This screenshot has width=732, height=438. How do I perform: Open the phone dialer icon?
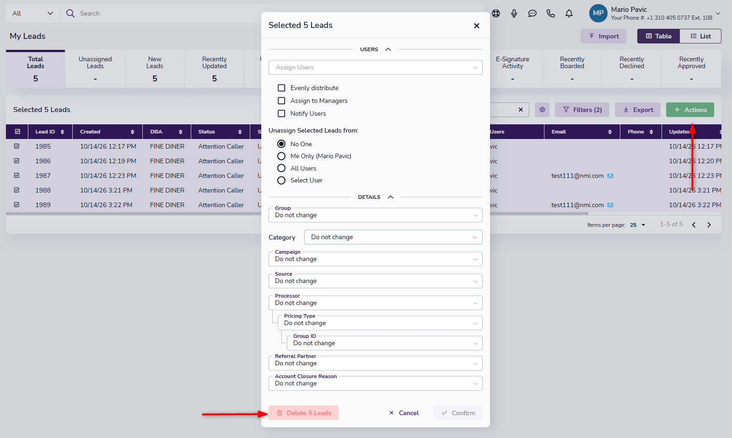point(550,13)
